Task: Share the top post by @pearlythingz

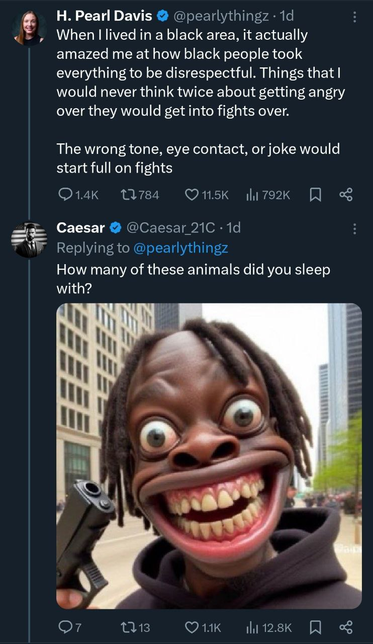Action: pyautogui.click(x=346, y=195)
